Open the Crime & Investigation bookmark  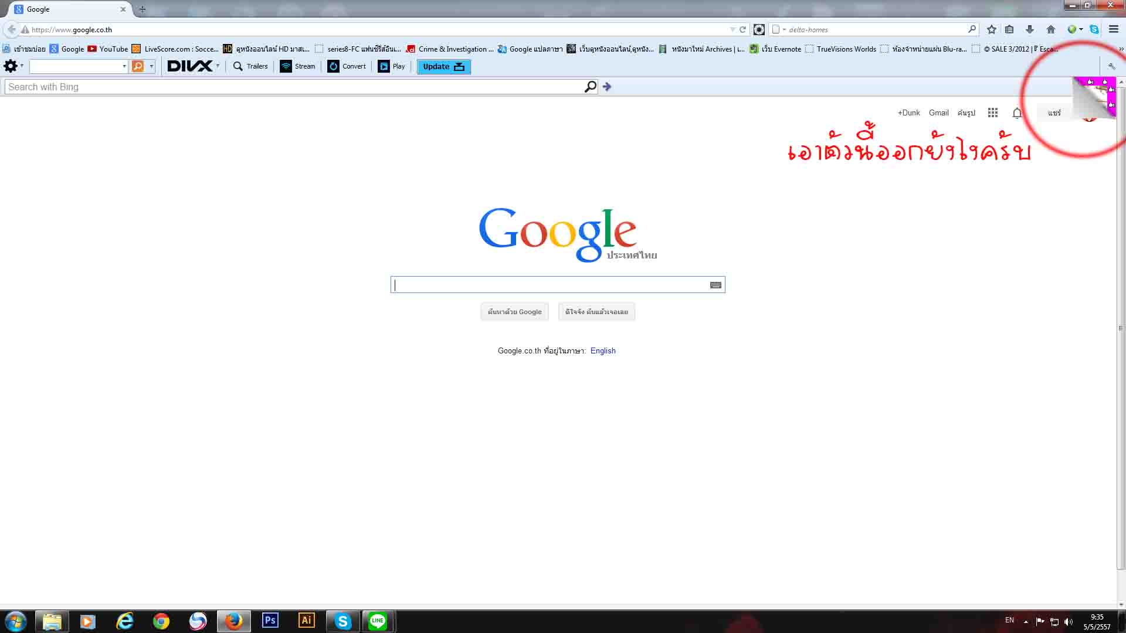pyautogui.click(x=450, y=49)
